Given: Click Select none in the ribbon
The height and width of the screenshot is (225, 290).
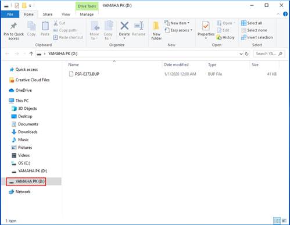Looking at the screenshot, I should click(x=254, y=30).
